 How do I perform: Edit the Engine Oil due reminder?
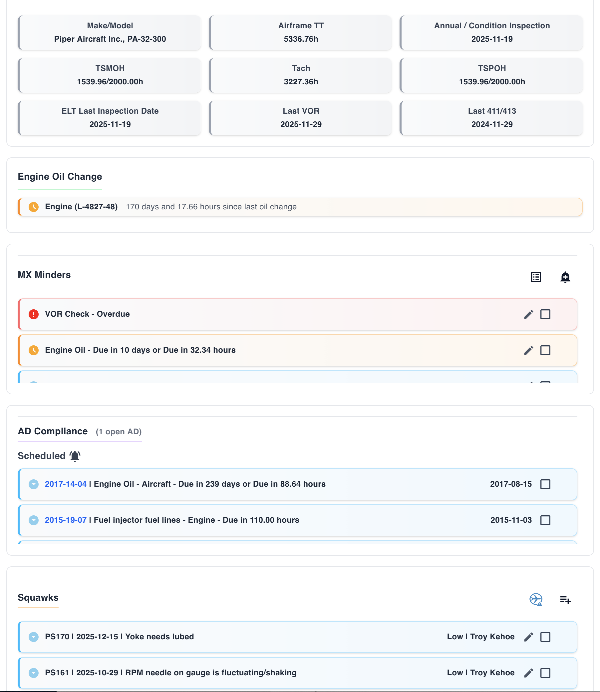click(528, 350)
